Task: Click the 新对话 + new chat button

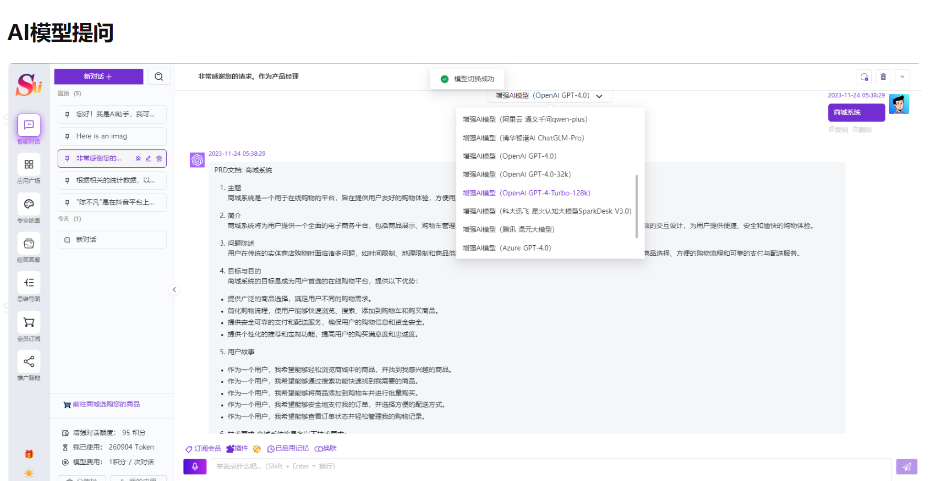Action: pyautogui.click(x=99, y=76)
